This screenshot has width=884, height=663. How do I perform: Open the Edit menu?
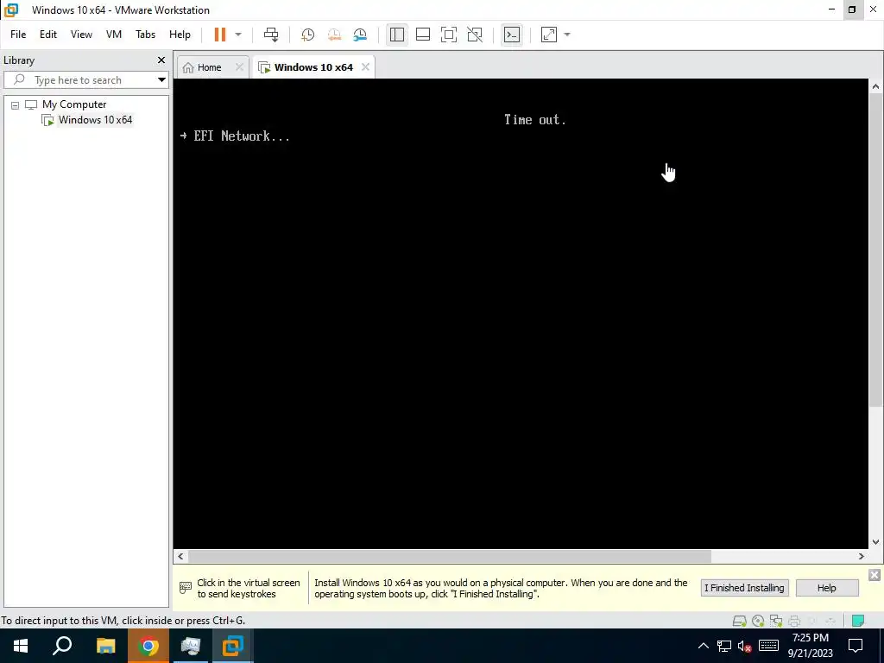point(48,35)
